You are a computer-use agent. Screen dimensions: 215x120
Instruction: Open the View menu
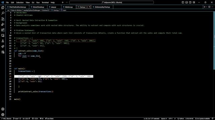[28, 2]
